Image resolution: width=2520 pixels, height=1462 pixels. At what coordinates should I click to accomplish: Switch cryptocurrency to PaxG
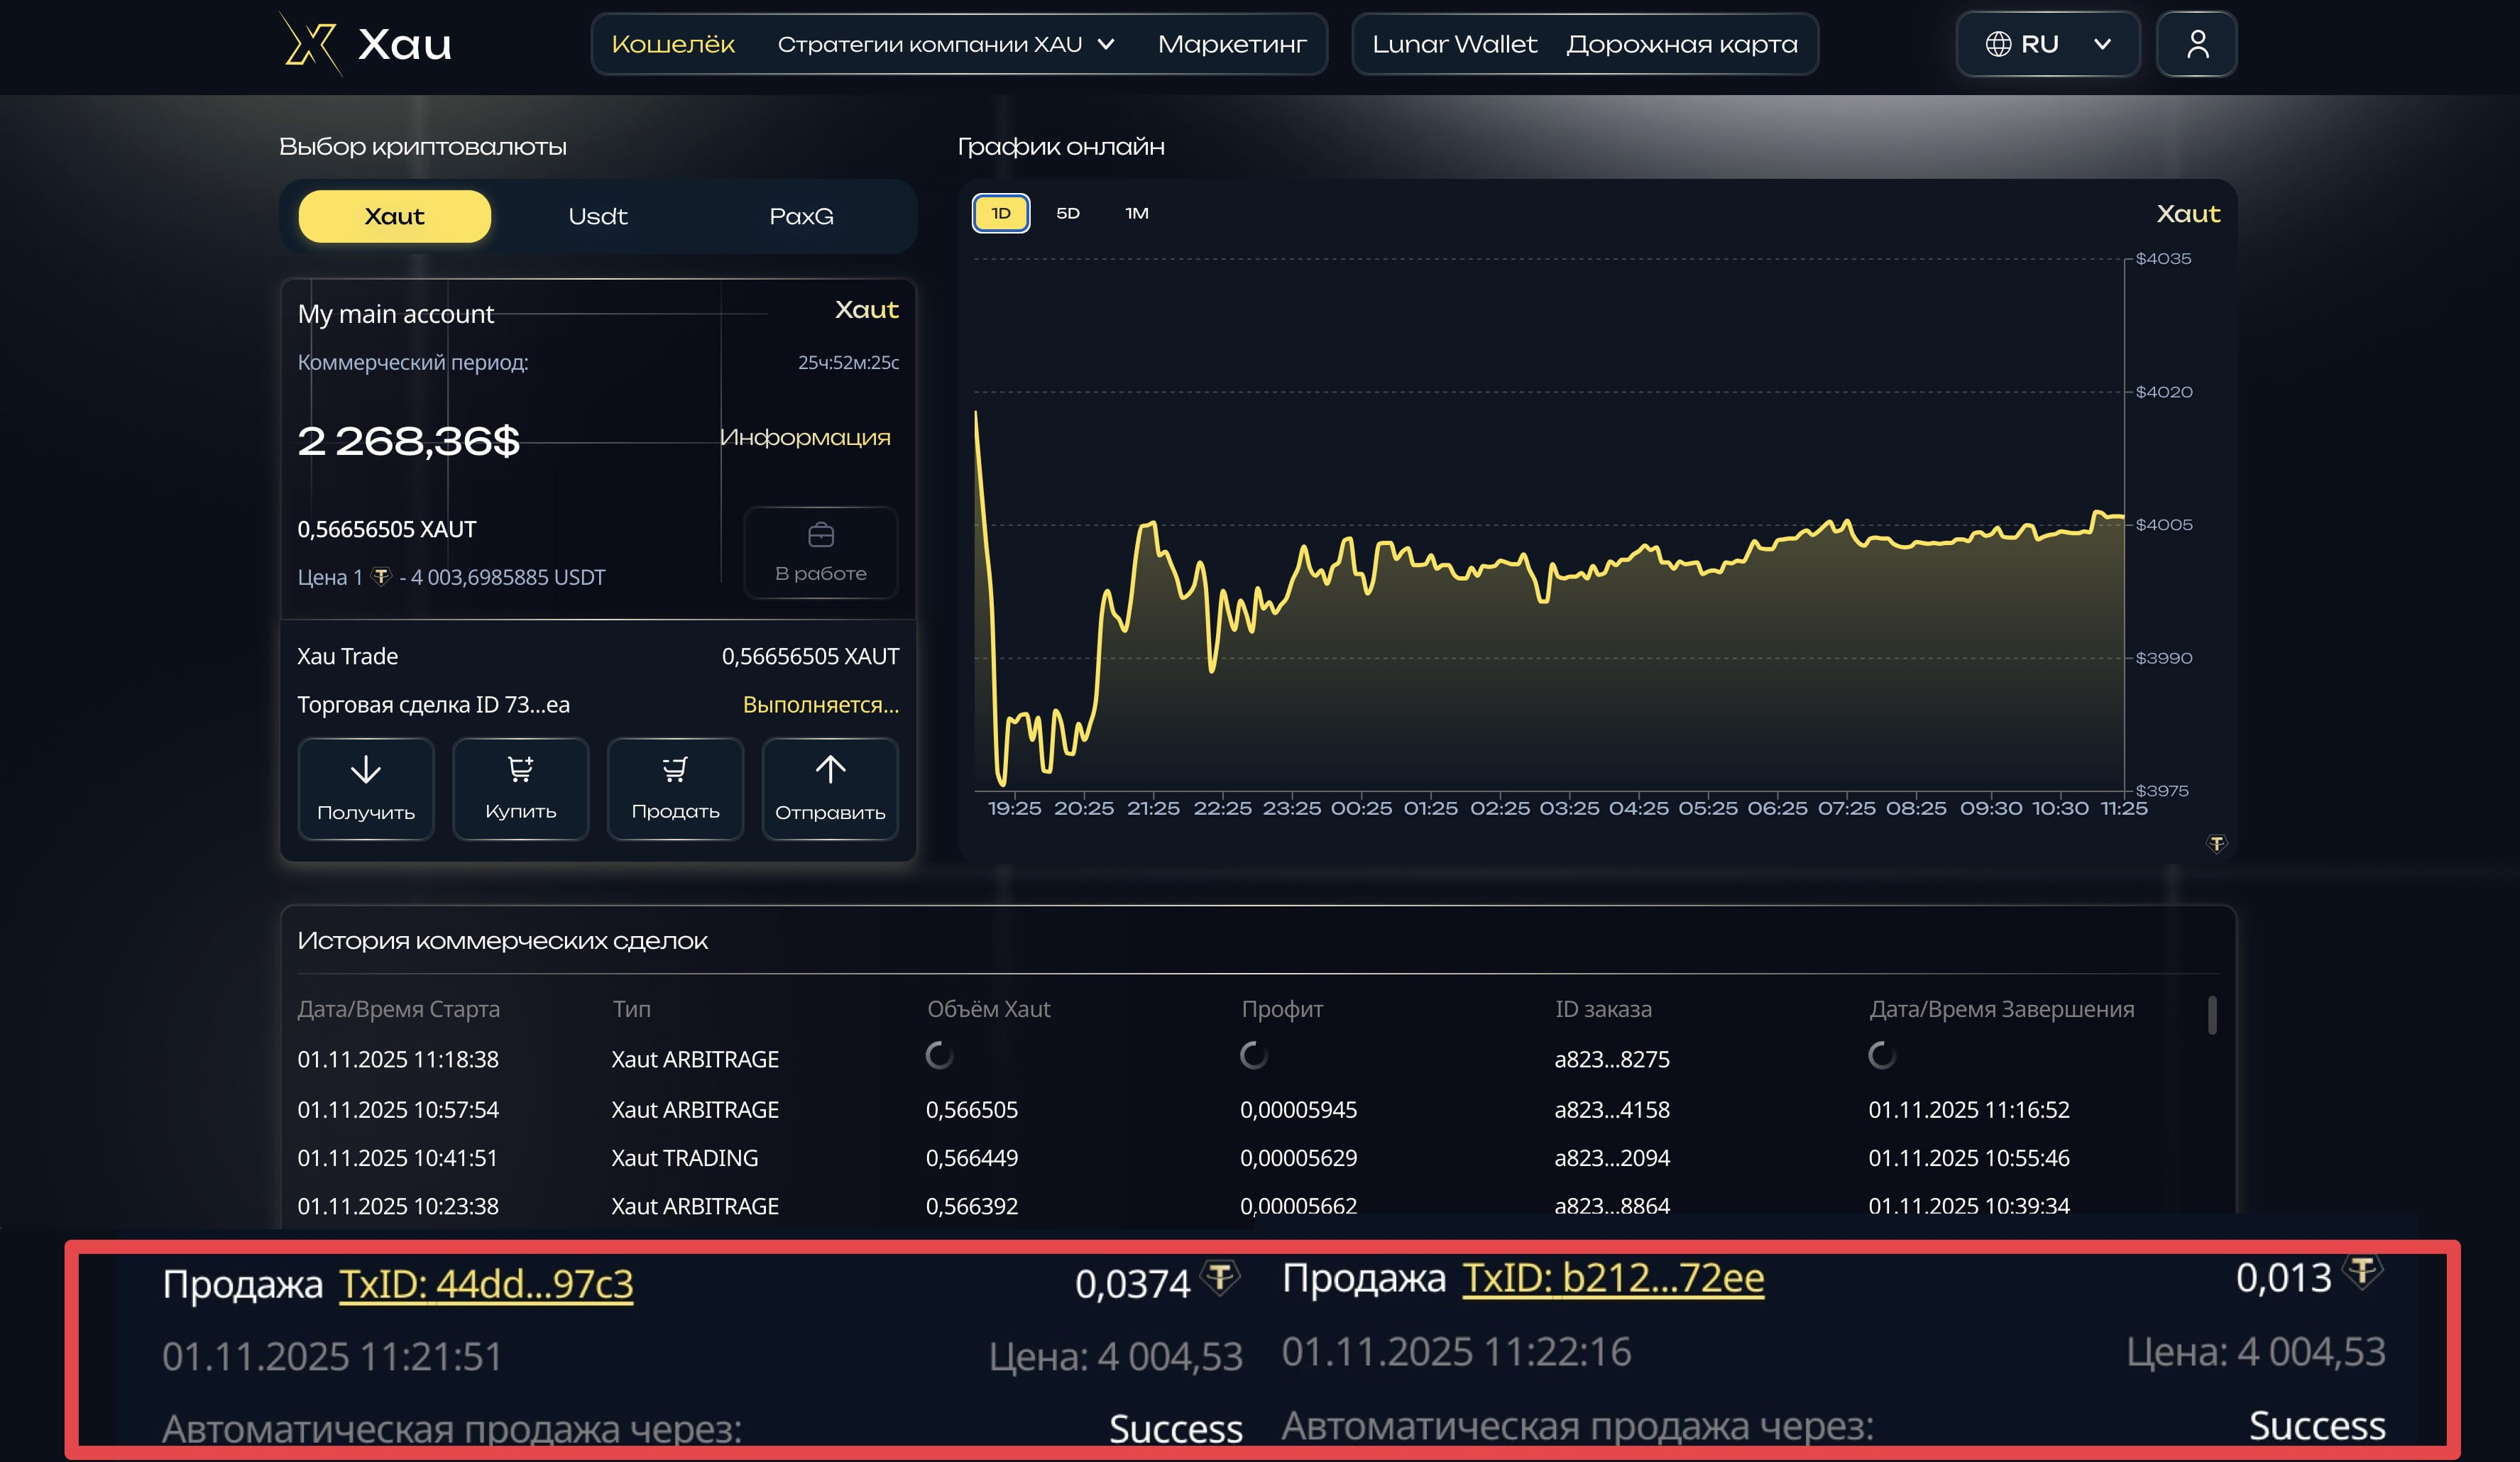point(801,216)
